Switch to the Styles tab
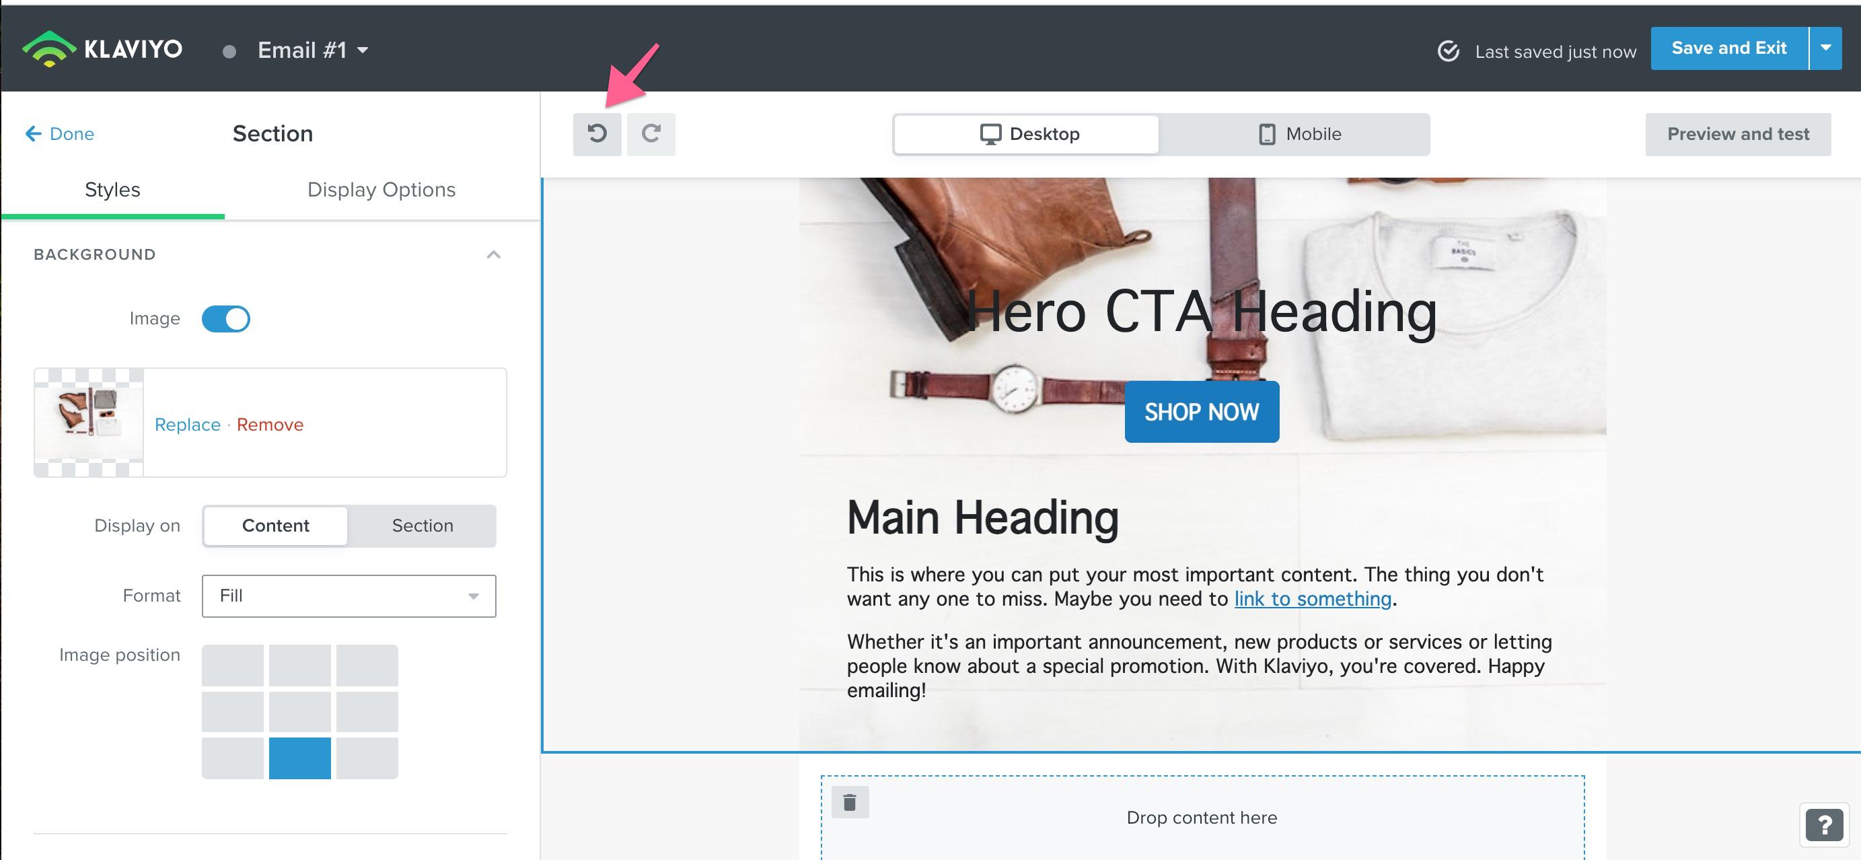This screenshot has height=860, width=1861. click(x=113, y=189)
